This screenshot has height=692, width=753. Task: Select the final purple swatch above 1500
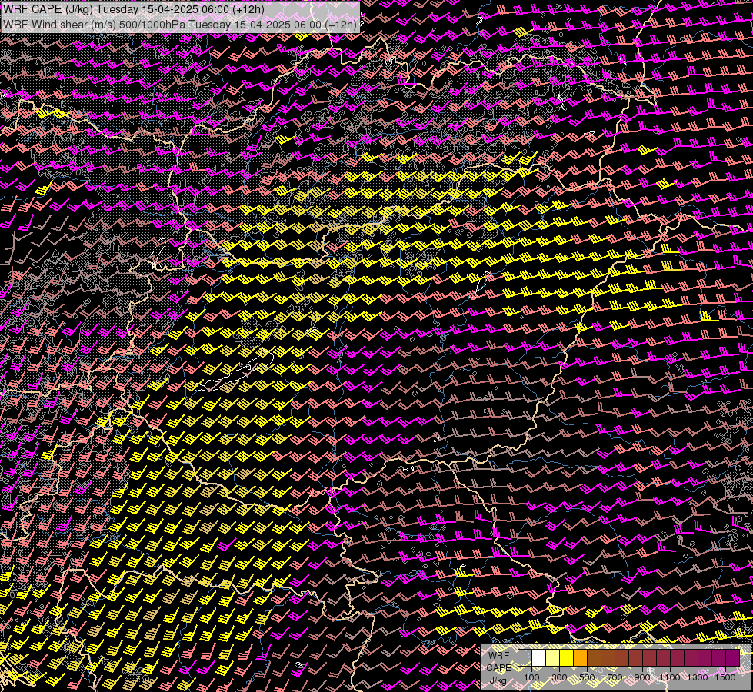[x=733, y=657]
